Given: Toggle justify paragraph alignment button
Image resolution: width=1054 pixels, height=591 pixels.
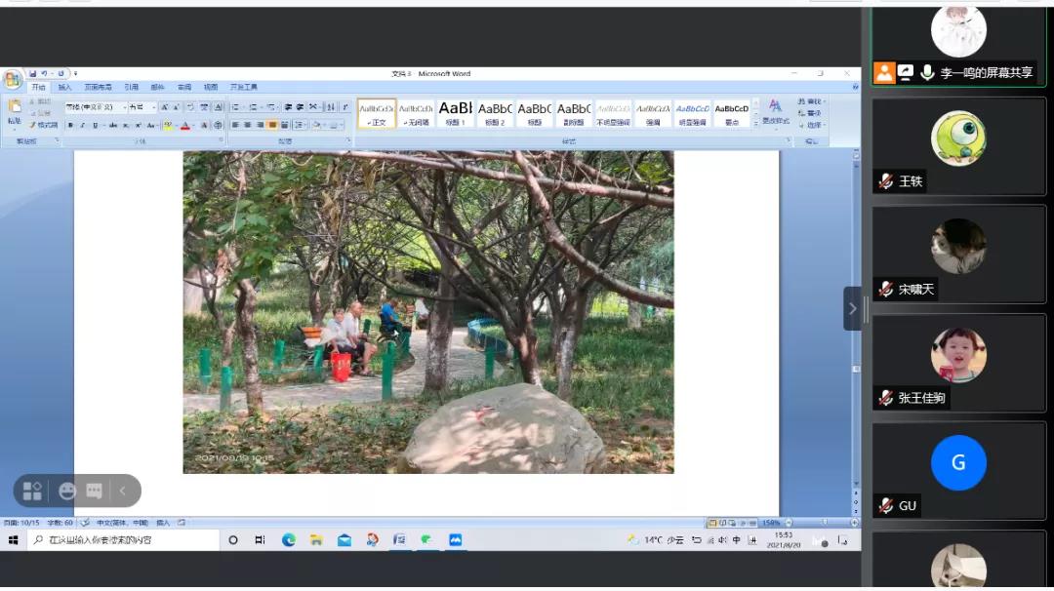Looking at the screenshot, I should (x=272, y=125).
